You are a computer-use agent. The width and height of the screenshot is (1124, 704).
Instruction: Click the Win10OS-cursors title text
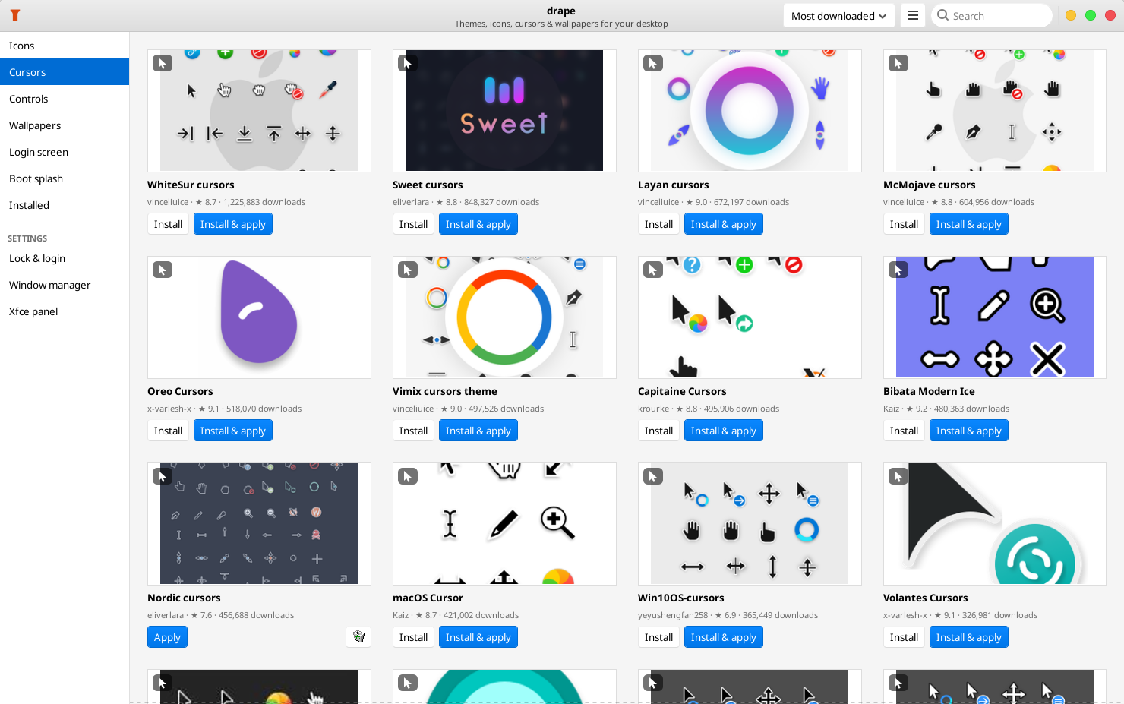(x=681, y=598)
